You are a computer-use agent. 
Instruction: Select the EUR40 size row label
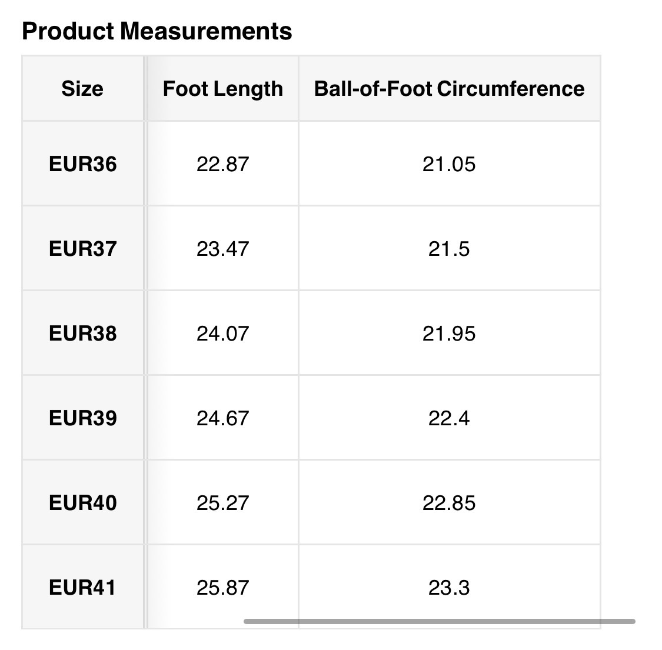pyautogui.click(x=83, y=503)
